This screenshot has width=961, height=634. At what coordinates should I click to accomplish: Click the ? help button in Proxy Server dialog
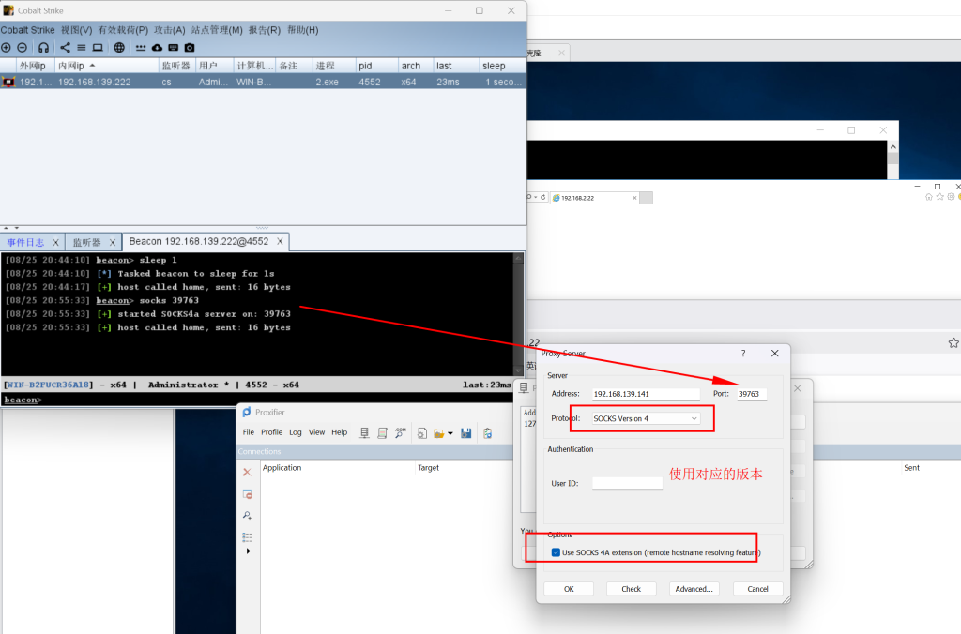coord(743,354)
